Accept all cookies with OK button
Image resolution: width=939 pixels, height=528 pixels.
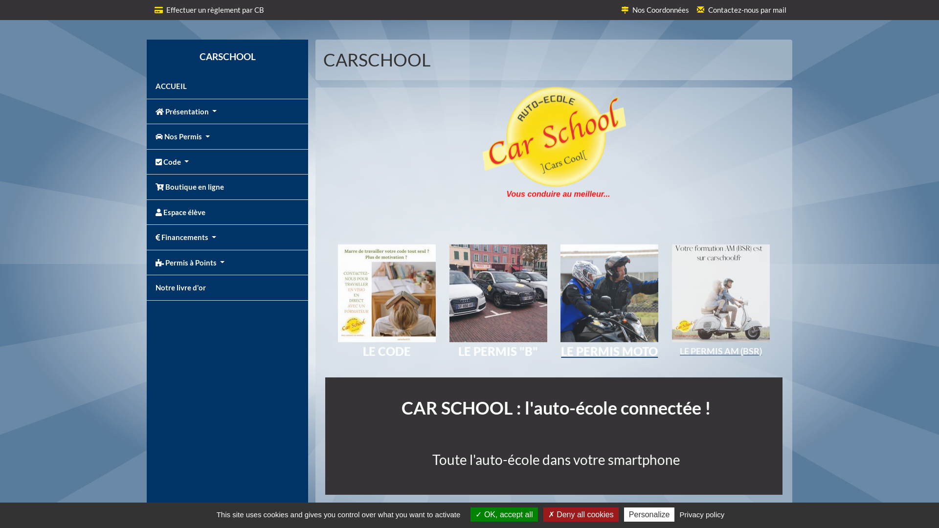point(504,514)
